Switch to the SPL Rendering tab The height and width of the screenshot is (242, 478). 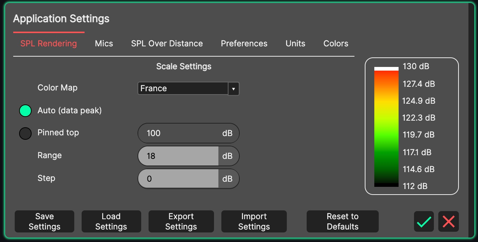(49, 43)
